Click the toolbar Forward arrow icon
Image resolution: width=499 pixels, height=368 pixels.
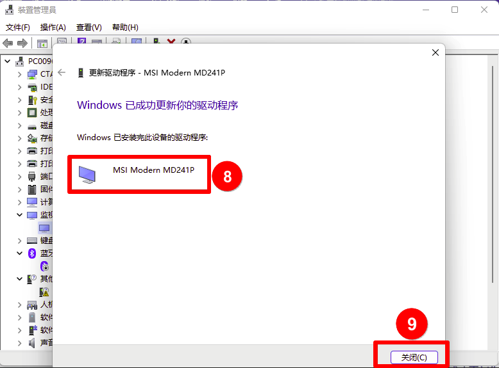22,43
